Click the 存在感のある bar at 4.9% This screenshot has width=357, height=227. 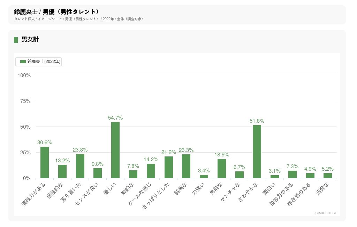310,176
